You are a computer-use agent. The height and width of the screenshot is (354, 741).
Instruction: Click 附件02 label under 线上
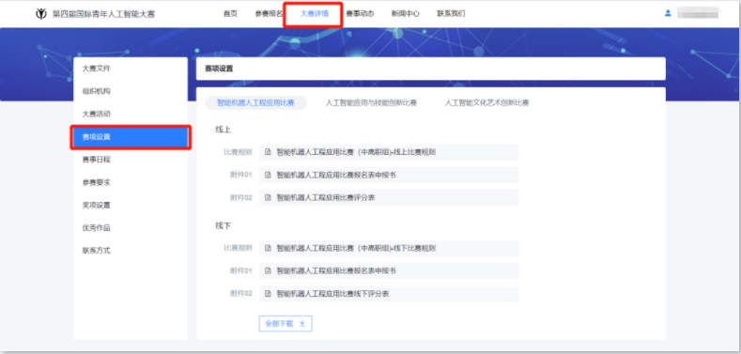[x=241, y=197]
